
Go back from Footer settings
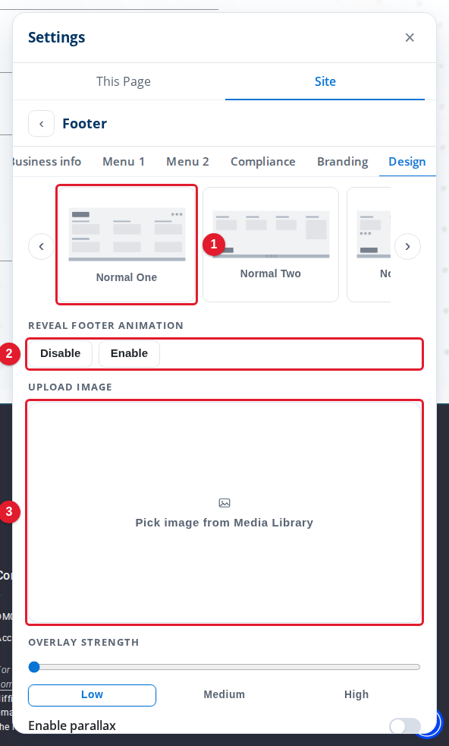click(x=42, y=124)
